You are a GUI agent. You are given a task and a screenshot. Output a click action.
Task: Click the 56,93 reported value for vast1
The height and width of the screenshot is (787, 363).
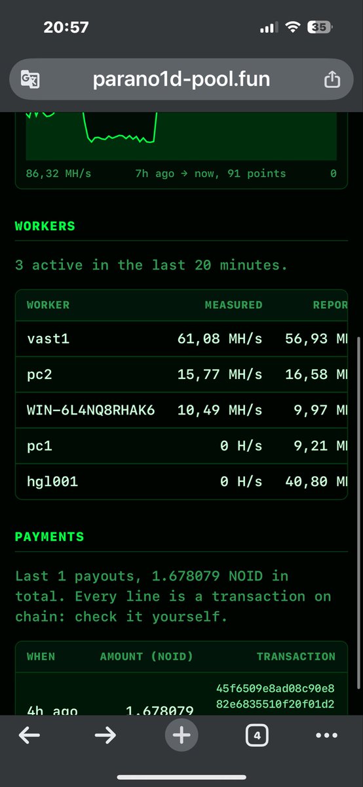[x=316, y=338]
